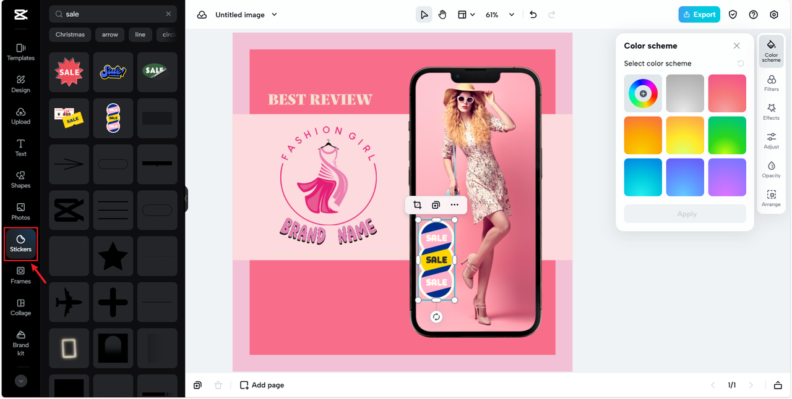Choose the gray gradient color scheme

685,93
